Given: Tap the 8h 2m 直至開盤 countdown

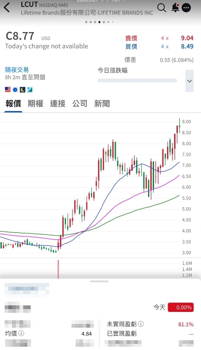Looking at the screenshot, I should (x=25, y=77).
